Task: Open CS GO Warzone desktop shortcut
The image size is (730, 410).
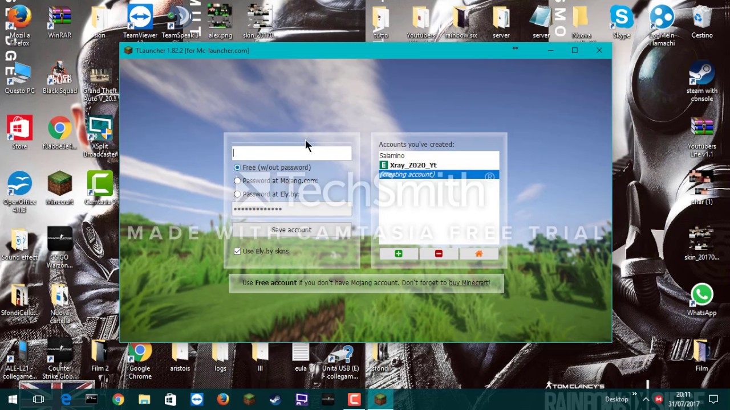Action: pos(59,248)
